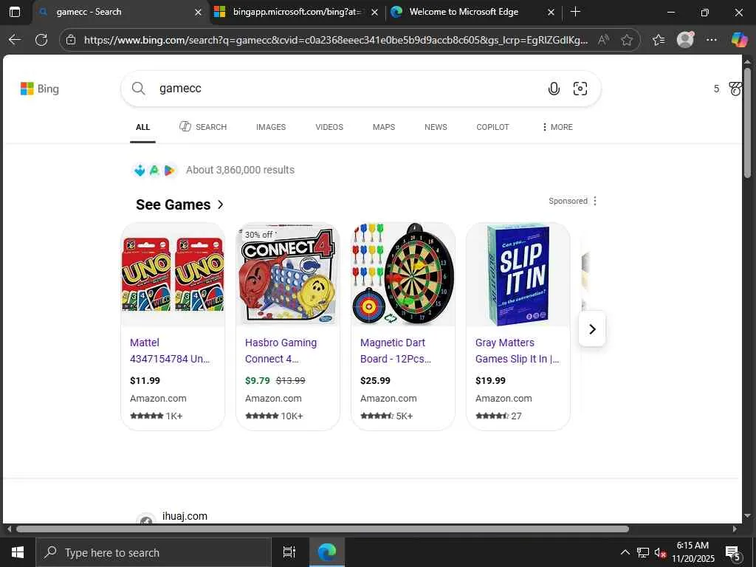Image resolution: width=756 pixels, height=567 pixels.
Task: Close the Welcome to Microsoft Edge tab
Action: (551, 12)
